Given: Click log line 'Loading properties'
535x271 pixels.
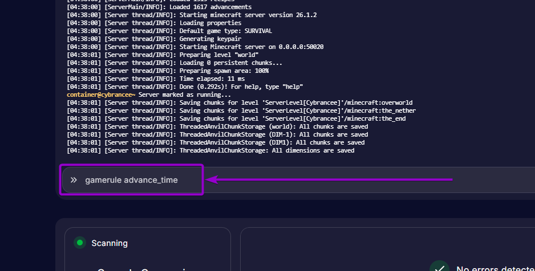Looking at the screenshot, I should (x=154, y=23).
